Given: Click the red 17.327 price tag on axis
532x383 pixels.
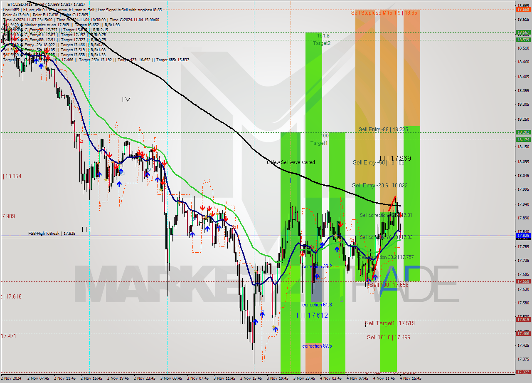Looking at the screenshot, I should click(523, 372).
